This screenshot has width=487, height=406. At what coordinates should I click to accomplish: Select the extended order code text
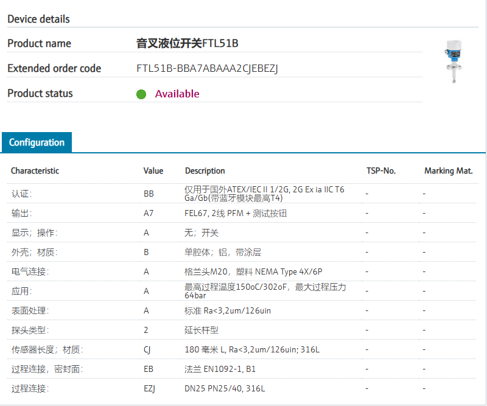click(207, 68)
